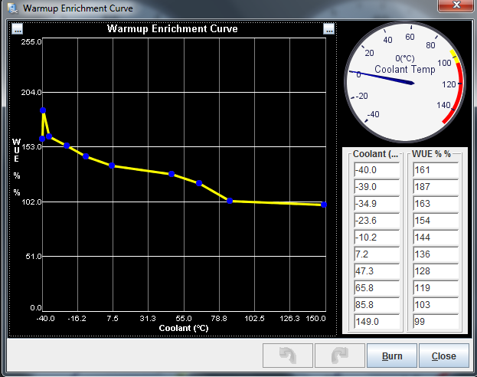Image resolution: width=477 pixels, height=377 pixels.
Task: Select the curve point at 47.3 degrees coolant
Action: point(172,174)
